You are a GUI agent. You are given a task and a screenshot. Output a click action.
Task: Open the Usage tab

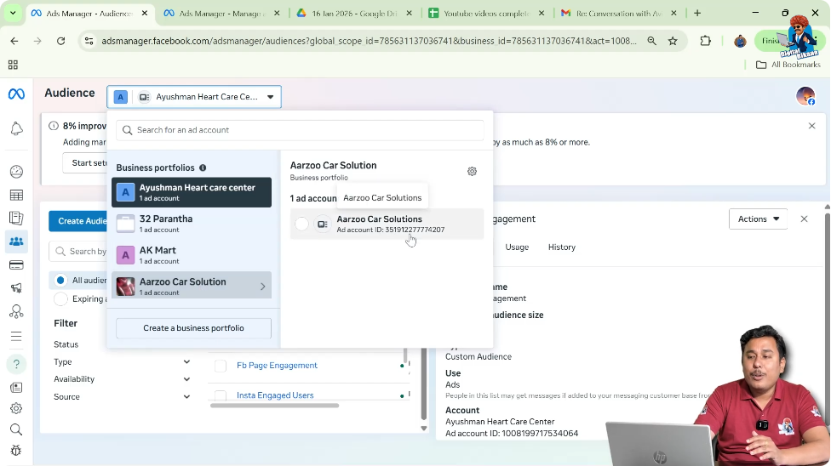(x=517, y=247)
